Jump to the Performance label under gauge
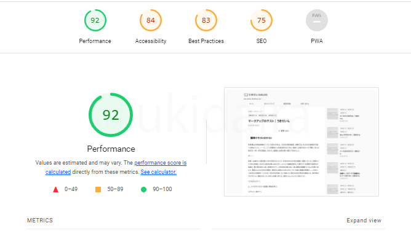Screen dimensions: 411x231 (95, 41)
